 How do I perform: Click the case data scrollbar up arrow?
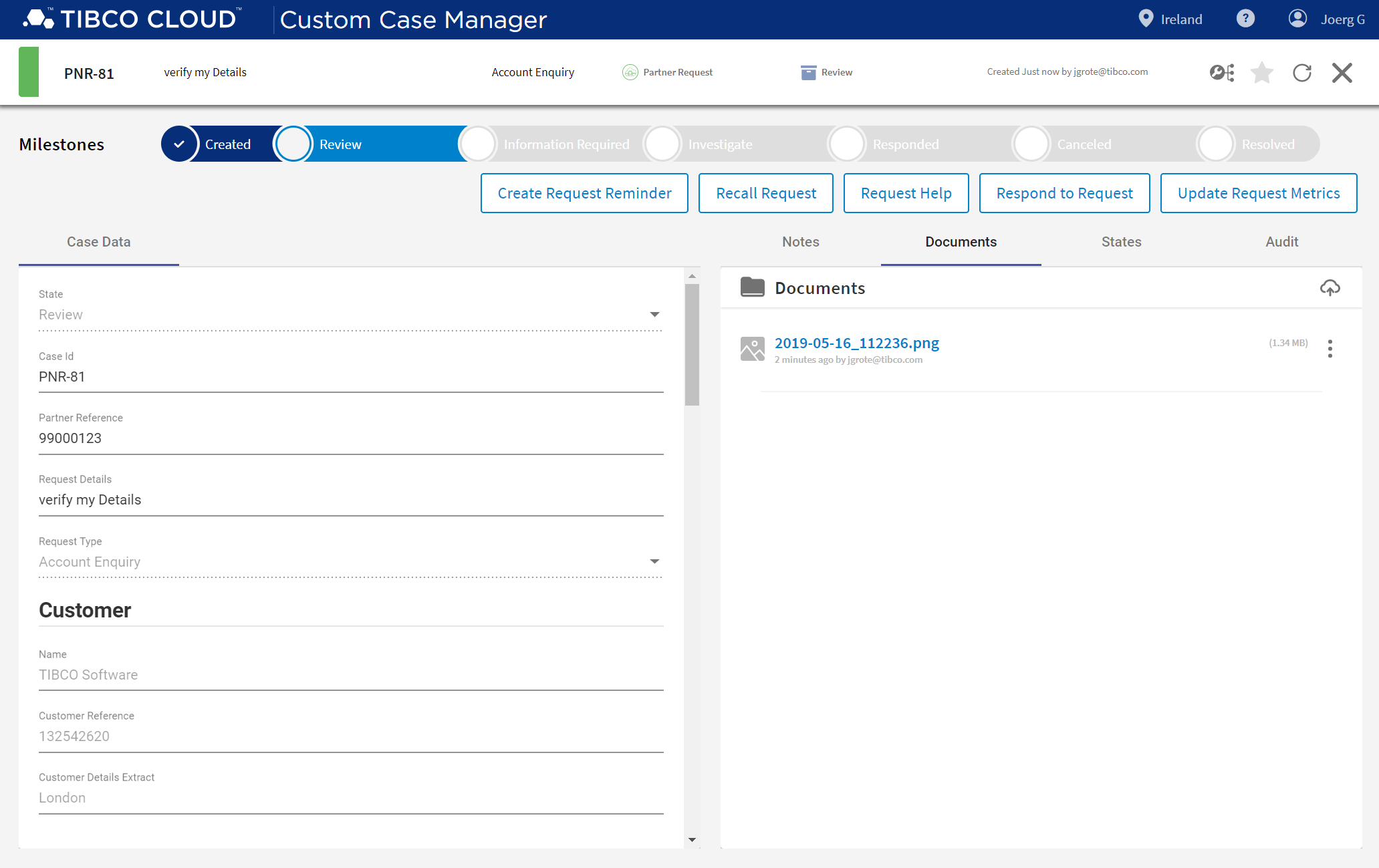(692, 276)
